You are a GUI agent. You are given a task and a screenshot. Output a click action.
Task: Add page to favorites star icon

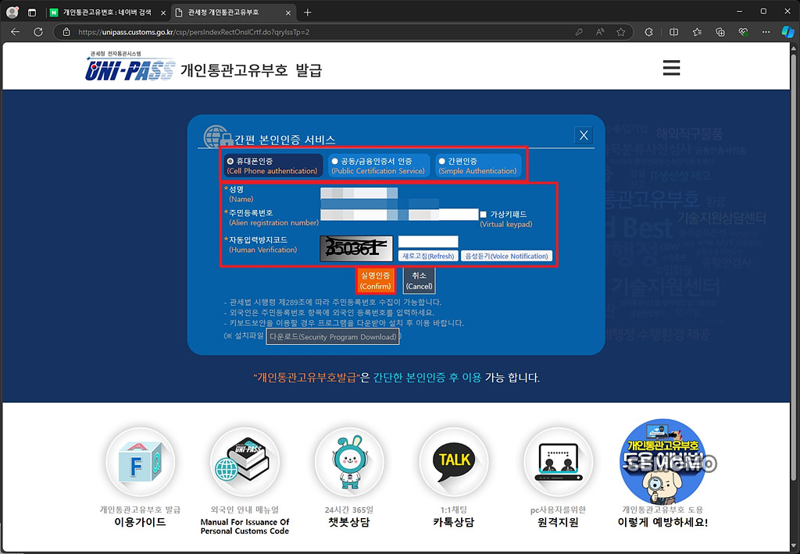pyautogui.click(x=621, y=31)
